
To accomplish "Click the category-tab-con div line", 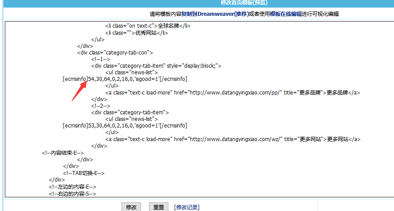I will (115, 53).
